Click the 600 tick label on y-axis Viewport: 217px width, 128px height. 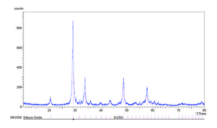[19, 48]
